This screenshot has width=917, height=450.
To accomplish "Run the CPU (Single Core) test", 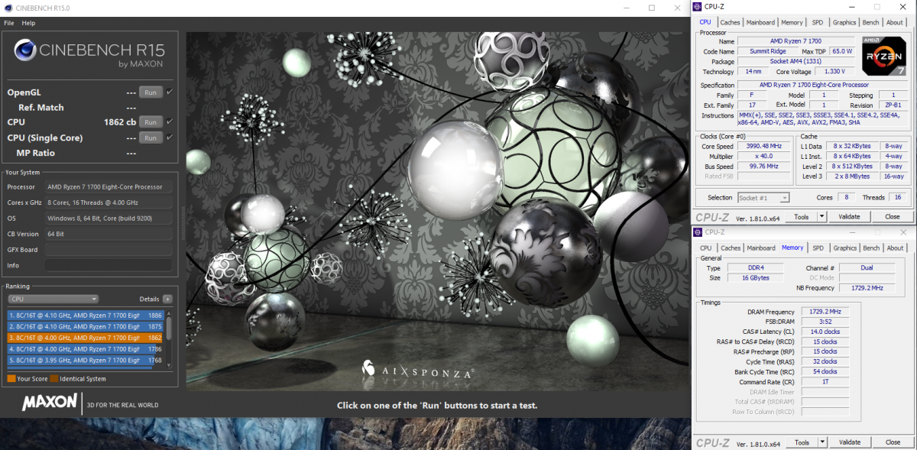I will (151, 138).
